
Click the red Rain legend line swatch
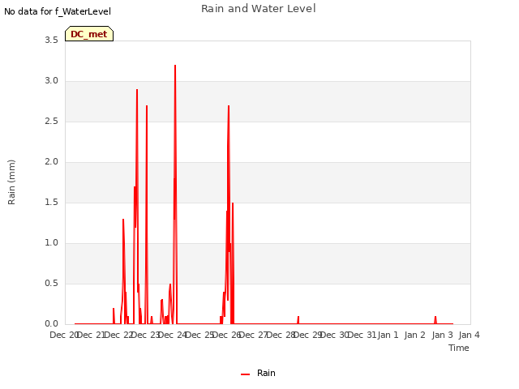[x=245, y=374]
